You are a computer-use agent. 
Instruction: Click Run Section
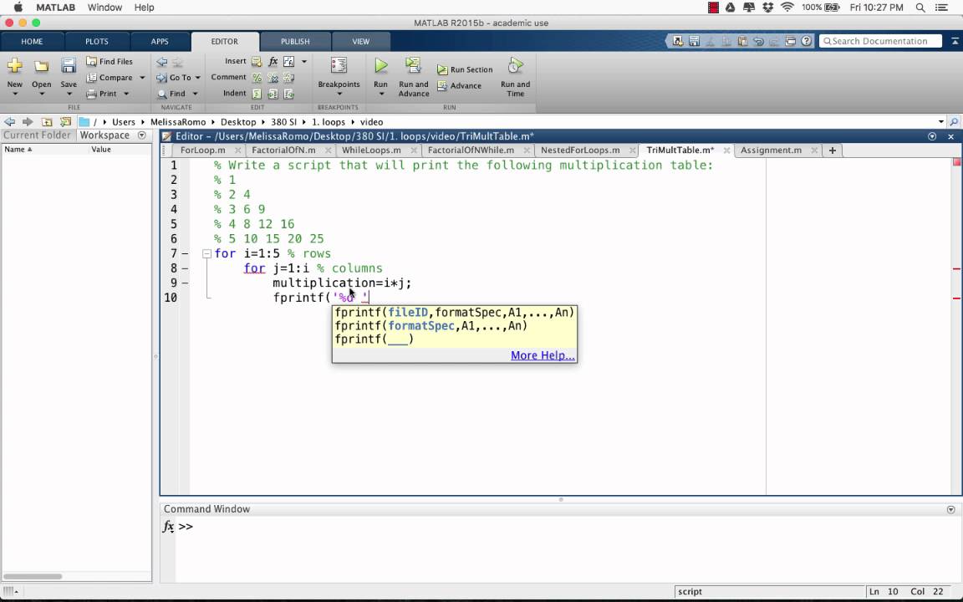[x=465, y=69]
